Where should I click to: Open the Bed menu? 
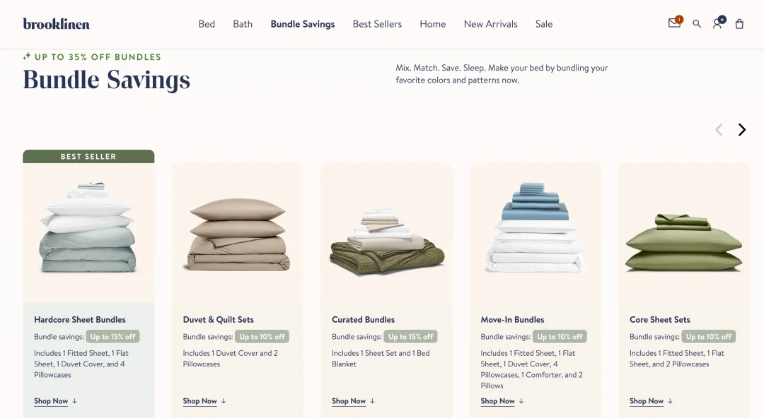coord(207,24)
